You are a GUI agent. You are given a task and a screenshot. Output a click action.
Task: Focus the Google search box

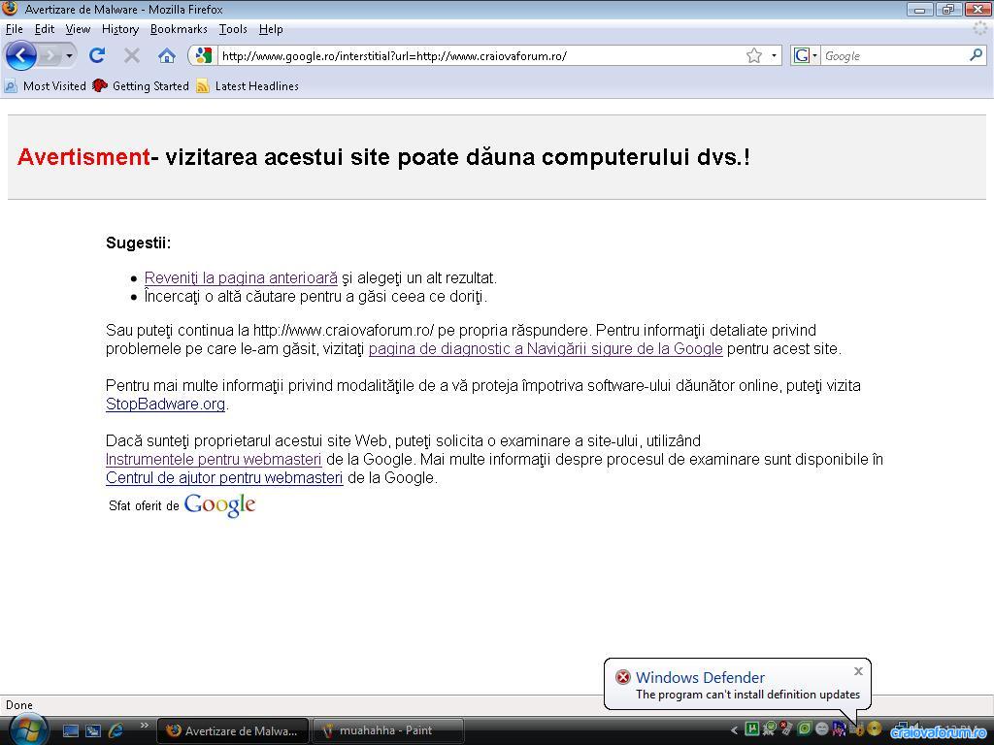895,55
